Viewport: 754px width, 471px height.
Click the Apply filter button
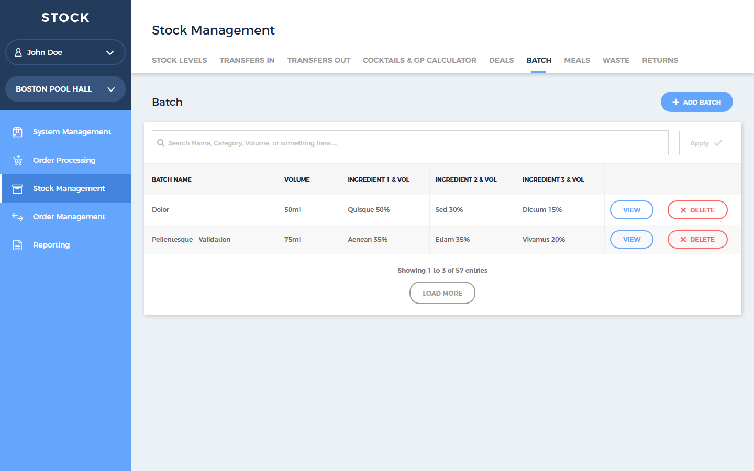click(x=705, y=143)
